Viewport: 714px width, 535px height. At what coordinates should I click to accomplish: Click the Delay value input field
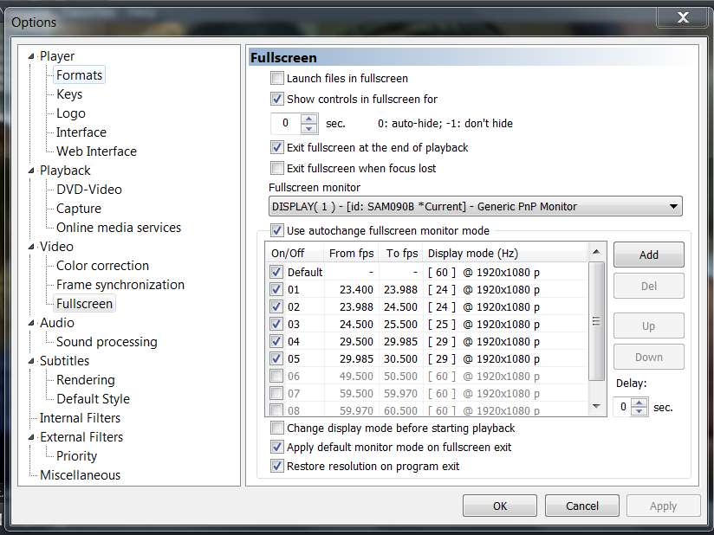click(622, 407)
